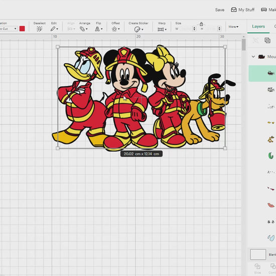Open the red operation color swatch
The width and height of the screenshot is (276, 276).
point(22,29)
